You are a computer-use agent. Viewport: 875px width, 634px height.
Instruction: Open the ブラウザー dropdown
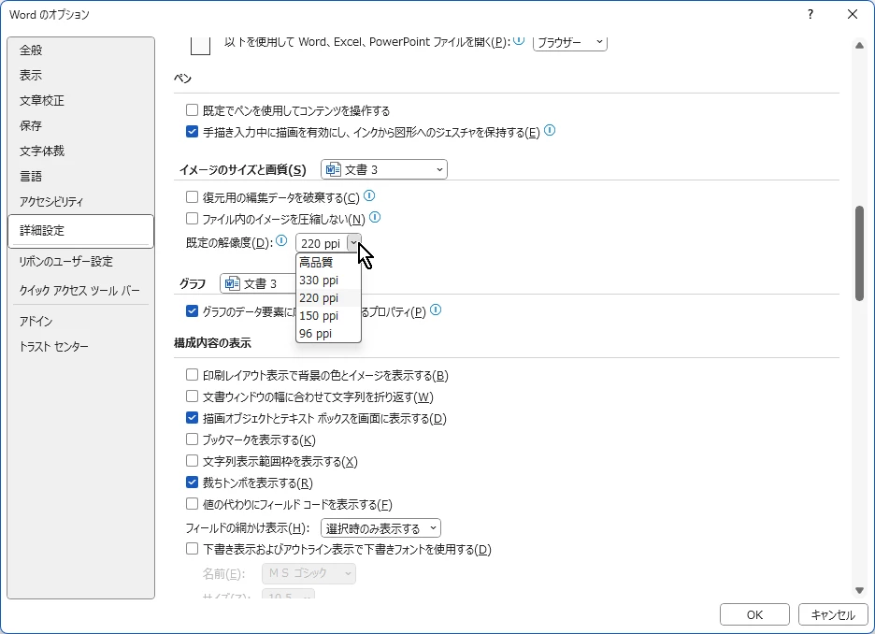point(569,42)
